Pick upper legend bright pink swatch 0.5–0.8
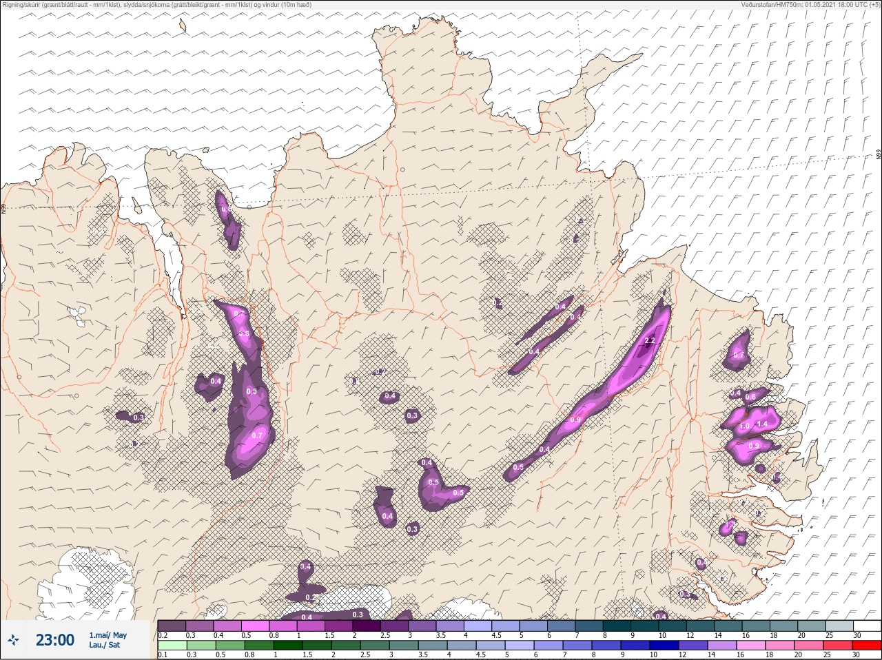This screenshot has width=882, height=660. tap(256, 626)
